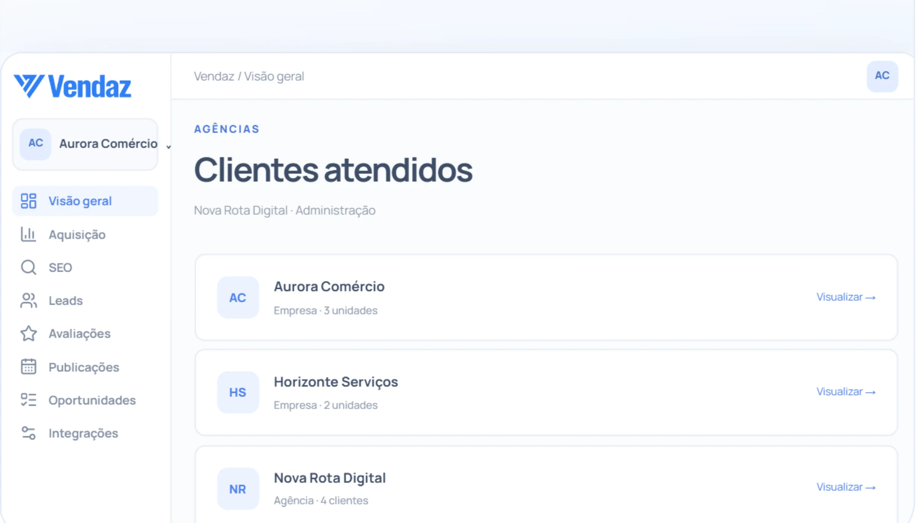Select the Nova Rota Digital card title
The image size is (921, 523).
coord(330,478)
